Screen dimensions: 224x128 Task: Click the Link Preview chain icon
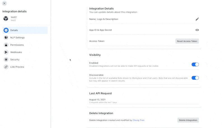pyautogui.click(x=6, y=67)
